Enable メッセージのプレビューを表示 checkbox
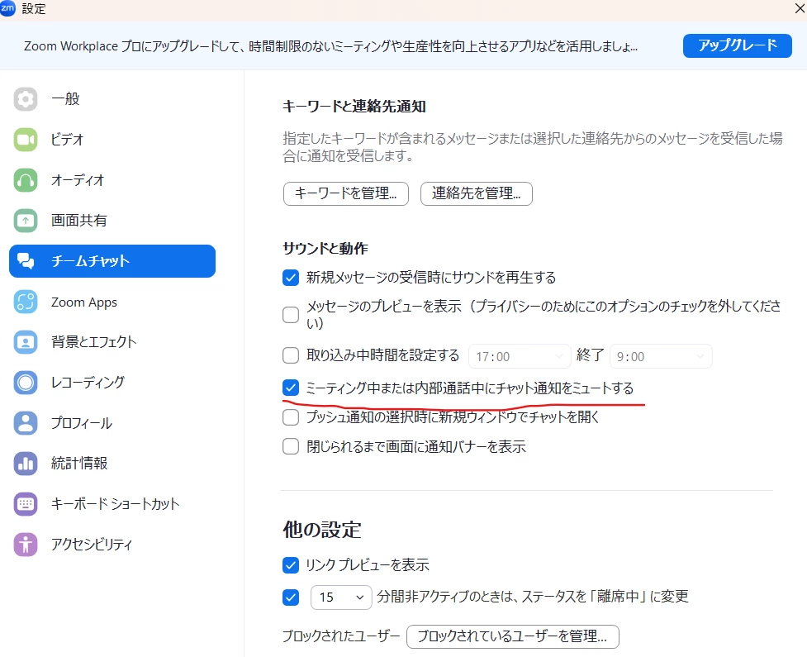807x657 pixels. click(x=291, y=315)
